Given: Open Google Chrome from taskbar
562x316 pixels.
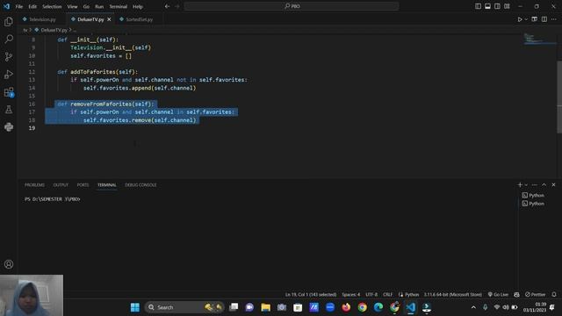Looking at the screenshot, I should coord(362,307).
